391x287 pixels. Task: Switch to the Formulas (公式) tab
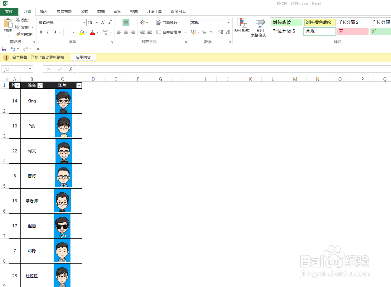click(x=84, y=12)
